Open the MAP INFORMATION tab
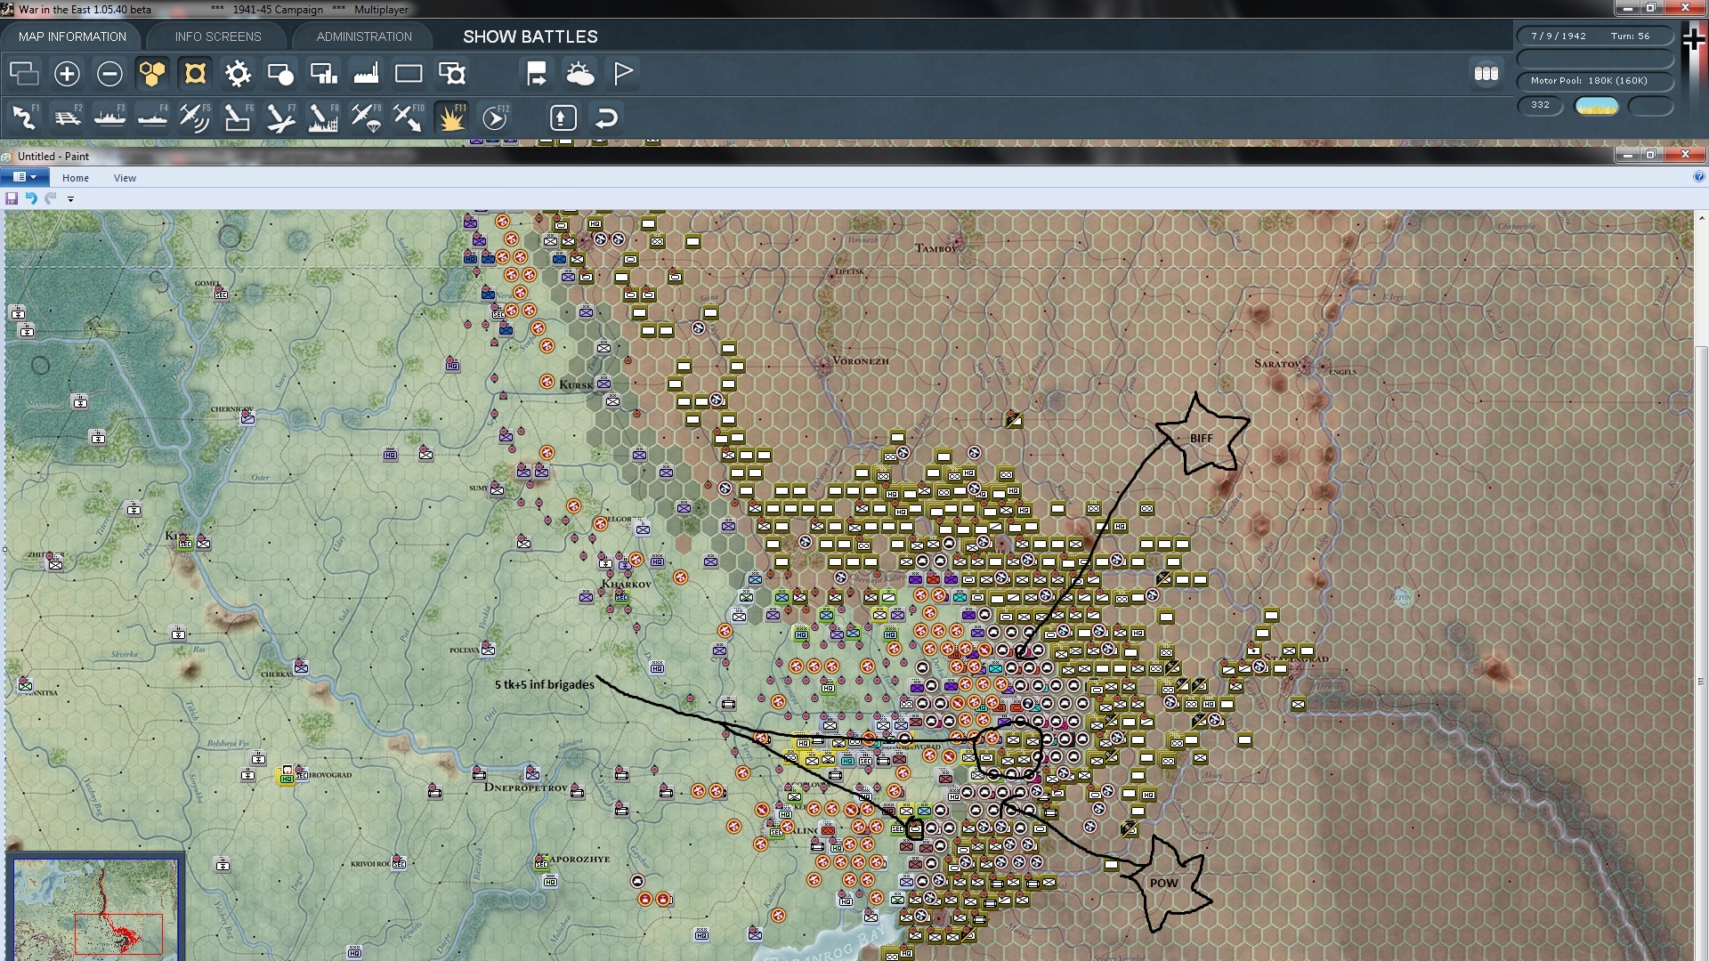 72,36
